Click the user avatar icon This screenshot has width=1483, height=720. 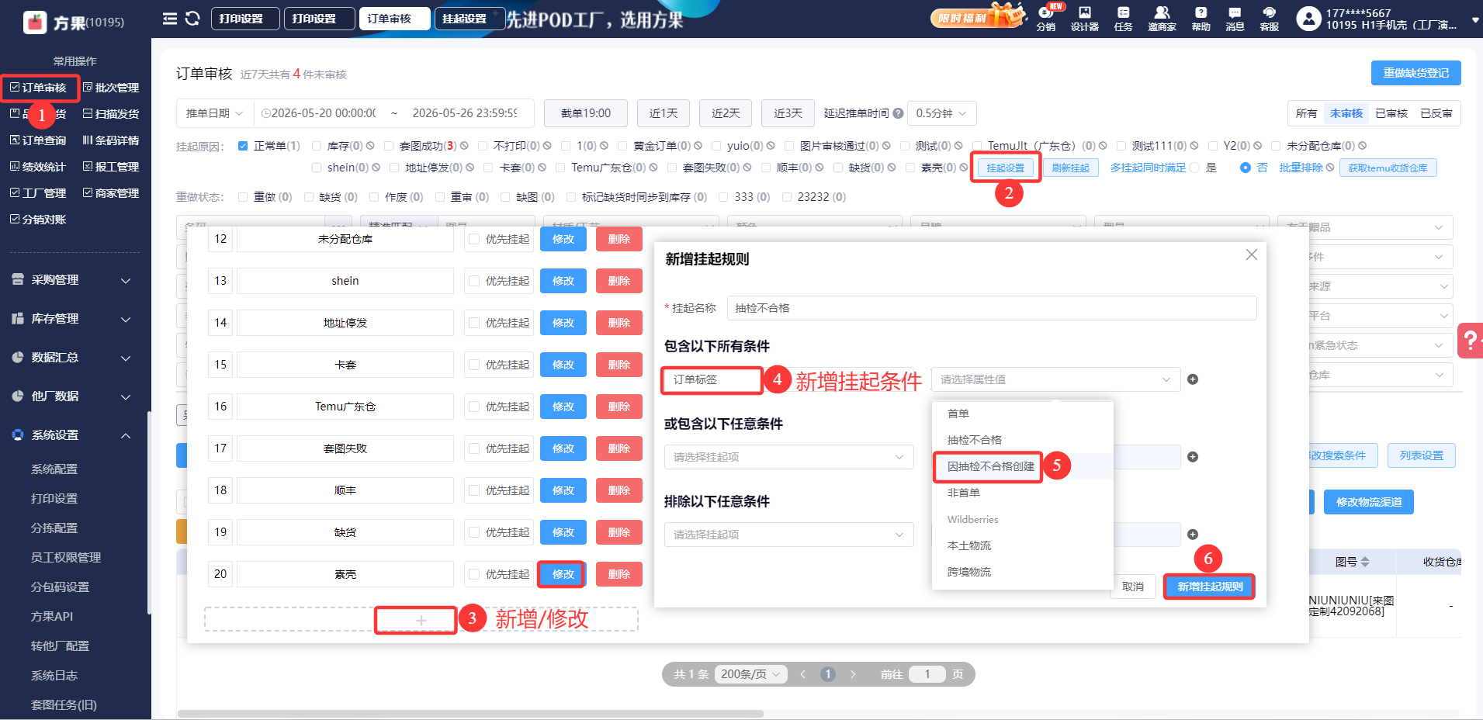pos(1308,19)
